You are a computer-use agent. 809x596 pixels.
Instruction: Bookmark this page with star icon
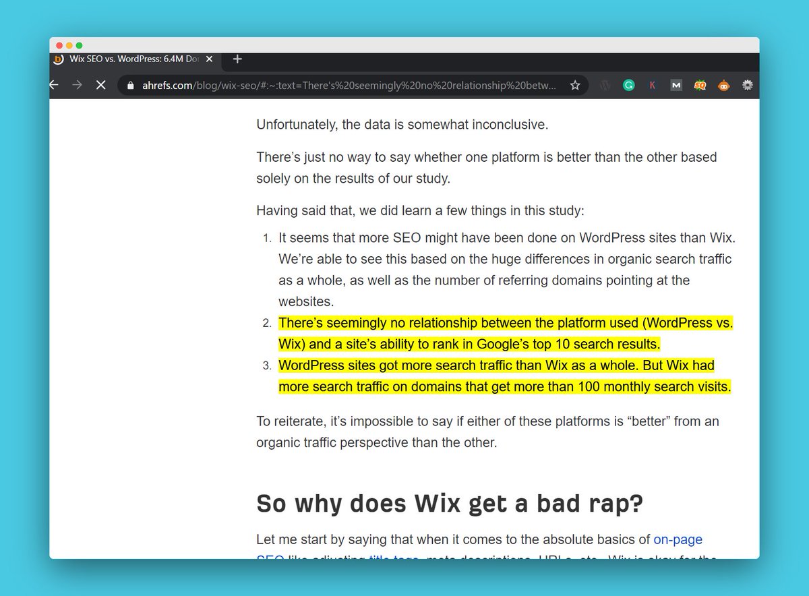point(575,86)
